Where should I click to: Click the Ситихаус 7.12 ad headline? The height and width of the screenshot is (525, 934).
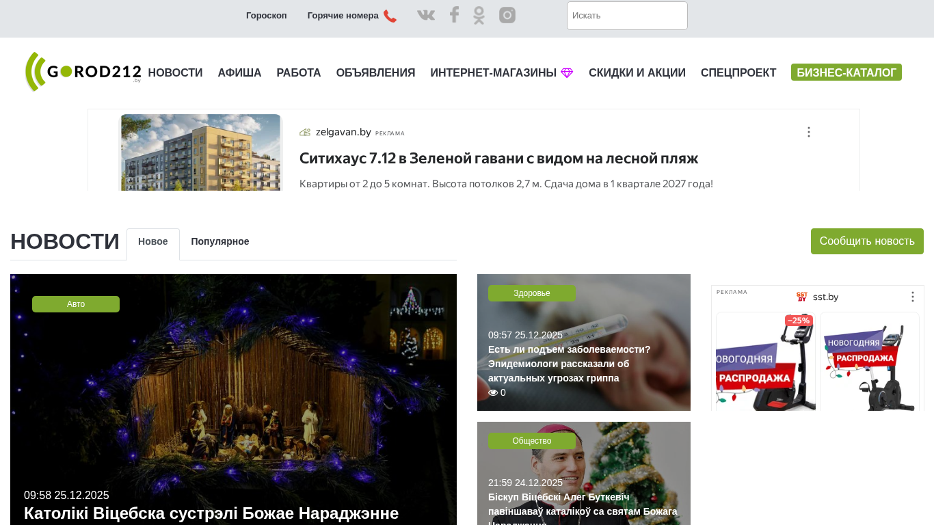498,159
